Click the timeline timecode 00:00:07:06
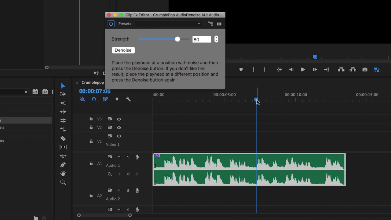 pyautogui.click(x=95, y=91)
